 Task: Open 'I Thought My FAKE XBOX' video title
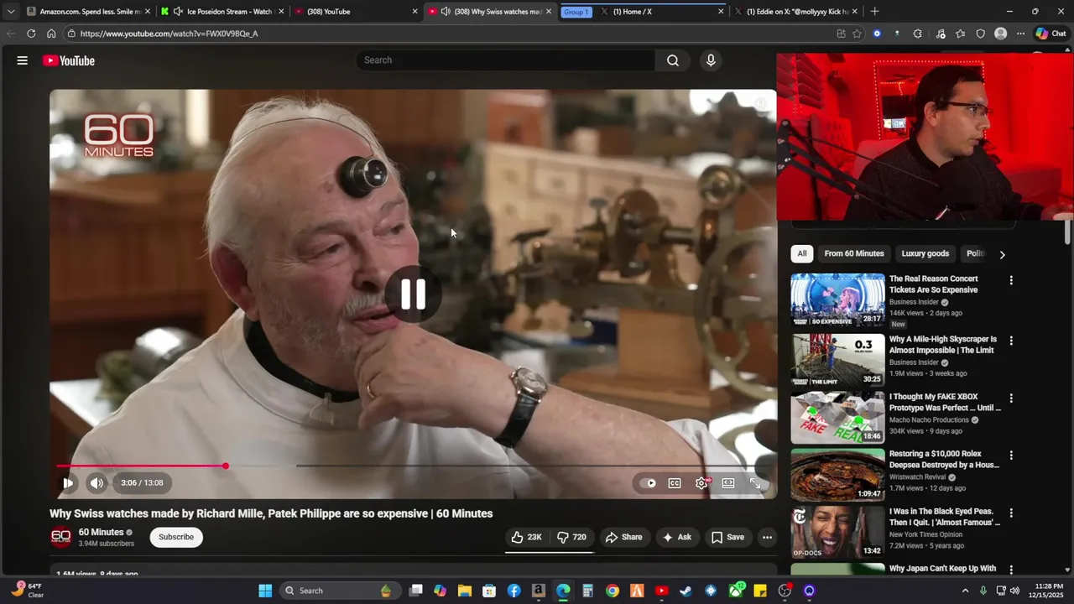945,402
